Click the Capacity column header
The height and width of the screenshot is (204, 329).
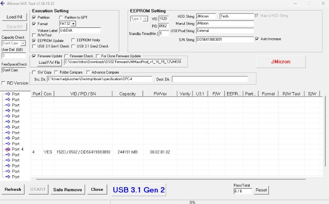(x=127, y=94)
